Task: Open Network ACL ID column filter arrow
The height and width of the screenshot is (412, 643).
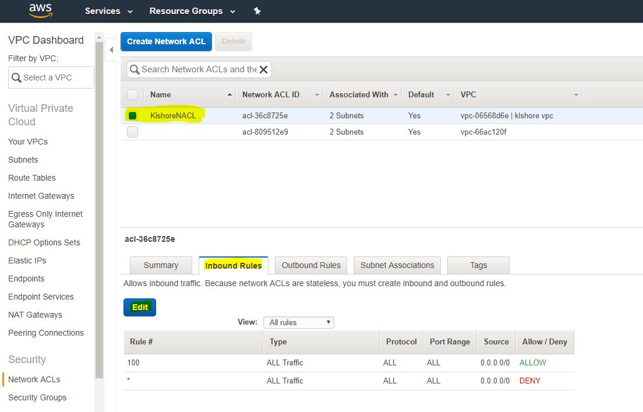Action: tap(317, 95)
